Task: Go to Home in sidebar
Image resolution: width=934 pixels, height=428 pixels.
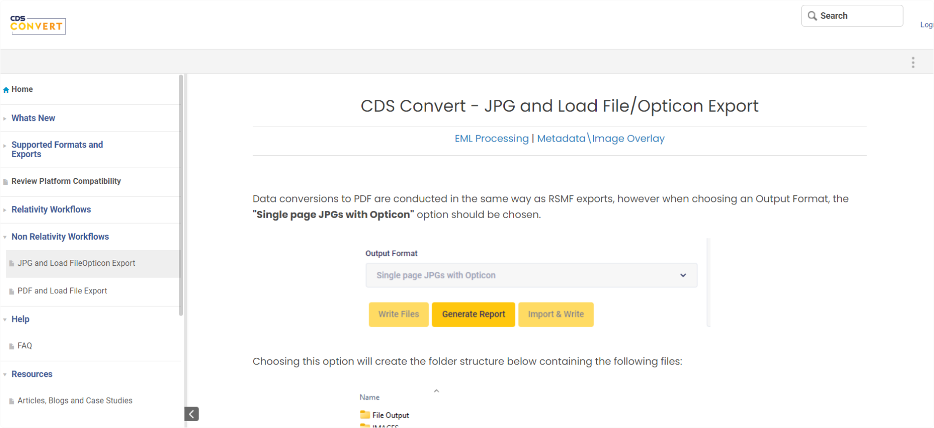Action: [22, 89]
